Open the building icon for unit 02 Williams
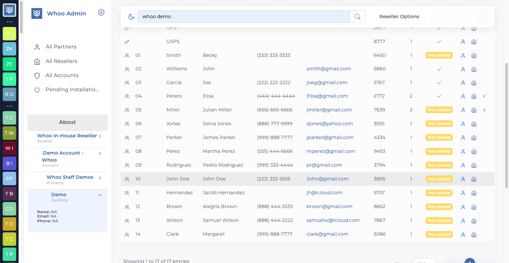509x263 pixels. pos(474,69)
